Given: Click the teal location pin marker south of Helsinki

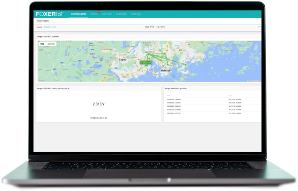Looking at the screenshot, I should tap(173, 76).
